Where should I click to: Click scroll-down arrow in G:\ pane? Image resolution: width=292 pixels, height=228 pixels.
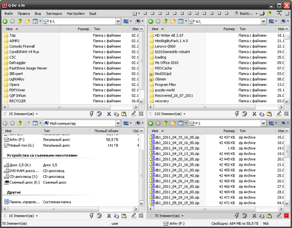287,101
